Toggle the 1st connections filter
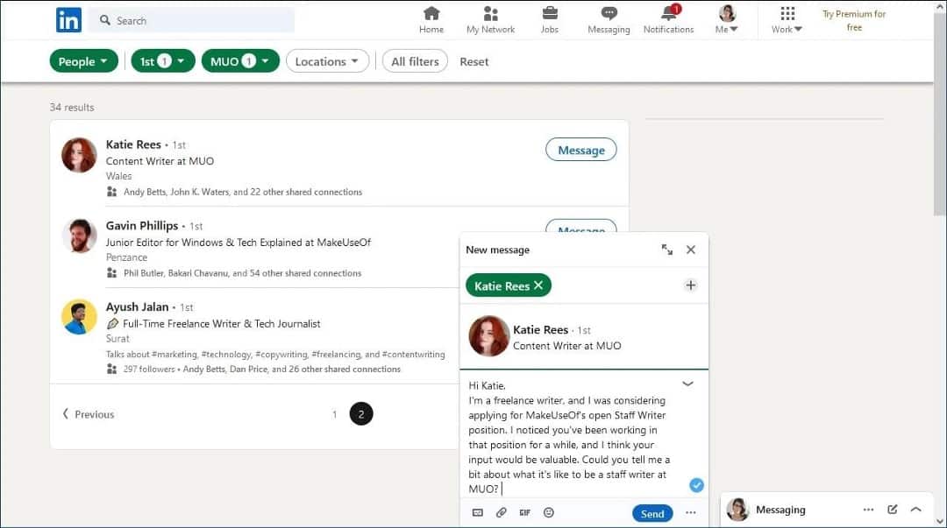 click(163, 61)
